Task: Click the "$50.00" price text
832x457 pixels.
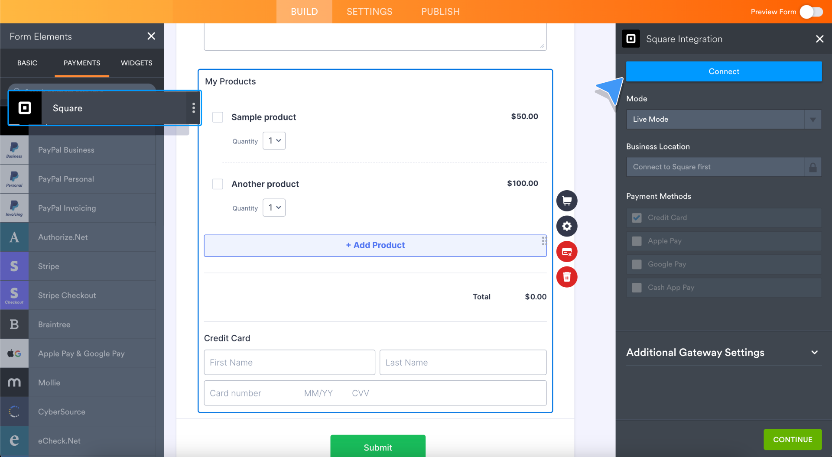Action: click(x=524, y=117)
